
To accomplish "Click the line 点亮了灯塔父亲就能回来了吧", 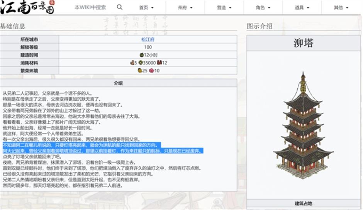I will tap(32, 157).
